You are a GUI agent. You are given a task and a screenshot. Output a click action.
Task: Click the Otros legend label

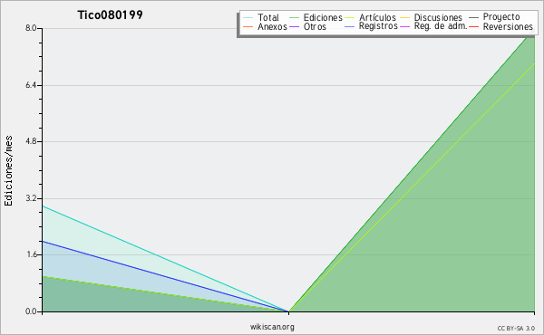coord(315,26)
